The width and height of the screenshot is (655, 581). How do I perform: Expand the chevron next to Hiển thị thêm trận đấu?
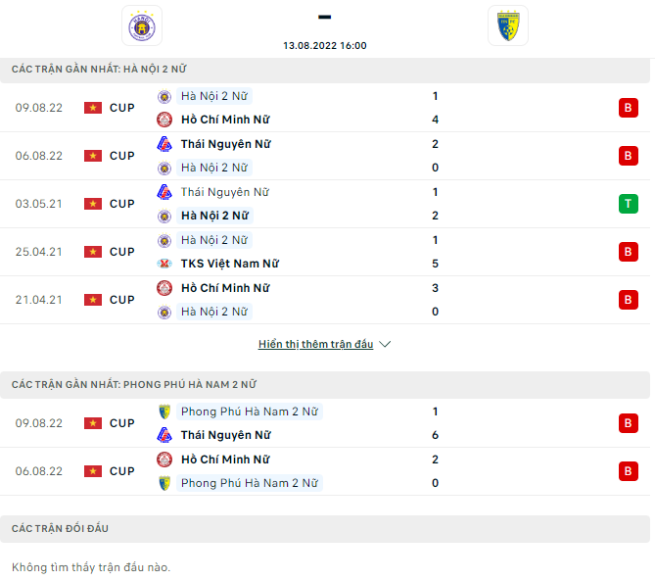[385, 345]
